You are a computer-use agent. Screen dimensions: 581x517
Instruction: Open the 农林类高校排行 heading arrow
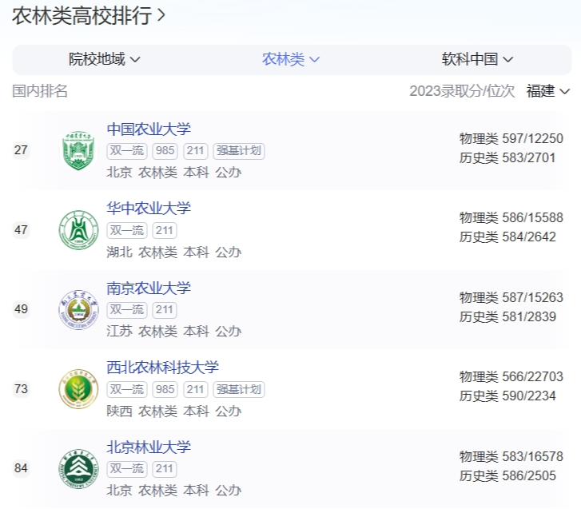point(161,15)
